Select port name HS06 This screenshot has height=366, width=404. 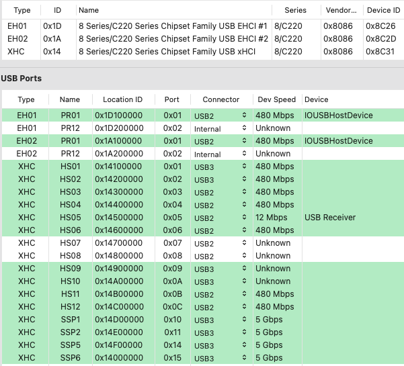[71, 230]
